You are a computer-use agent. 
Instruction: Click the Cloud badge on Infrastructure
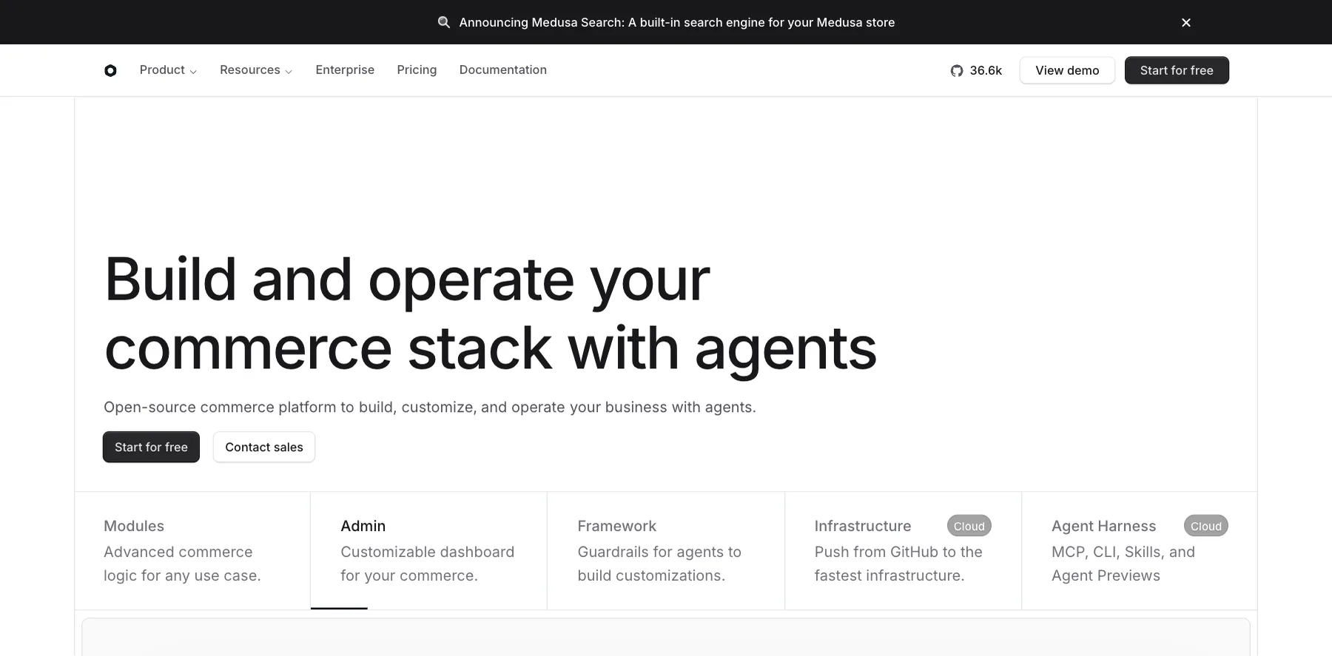tap(969, 526)
